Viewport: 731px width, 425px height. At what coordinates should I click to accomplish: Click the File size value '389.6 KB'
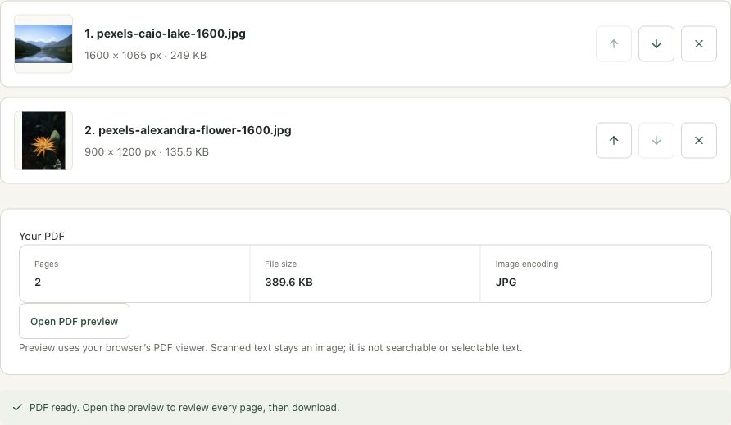tap(288, 282)
